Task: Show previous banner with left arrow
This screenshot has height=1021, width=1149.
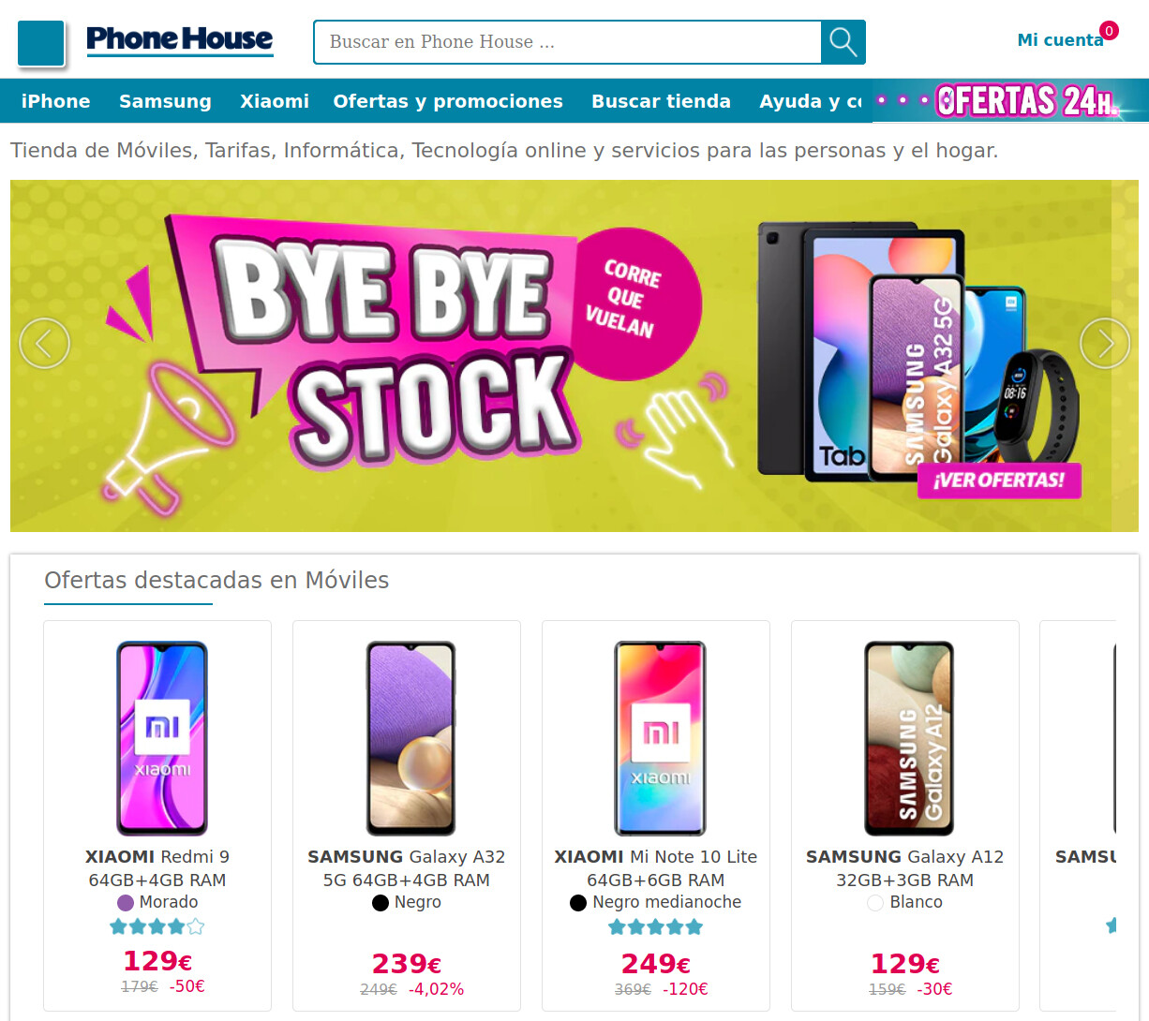Action: 45,344
